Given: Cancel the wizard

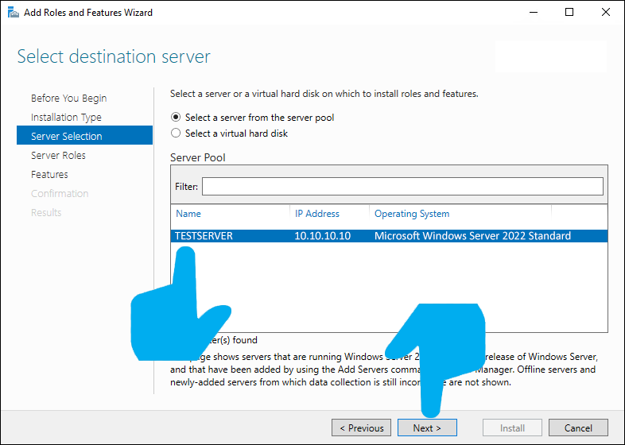Looking at the screenshot, I should (x=578, y=428).
